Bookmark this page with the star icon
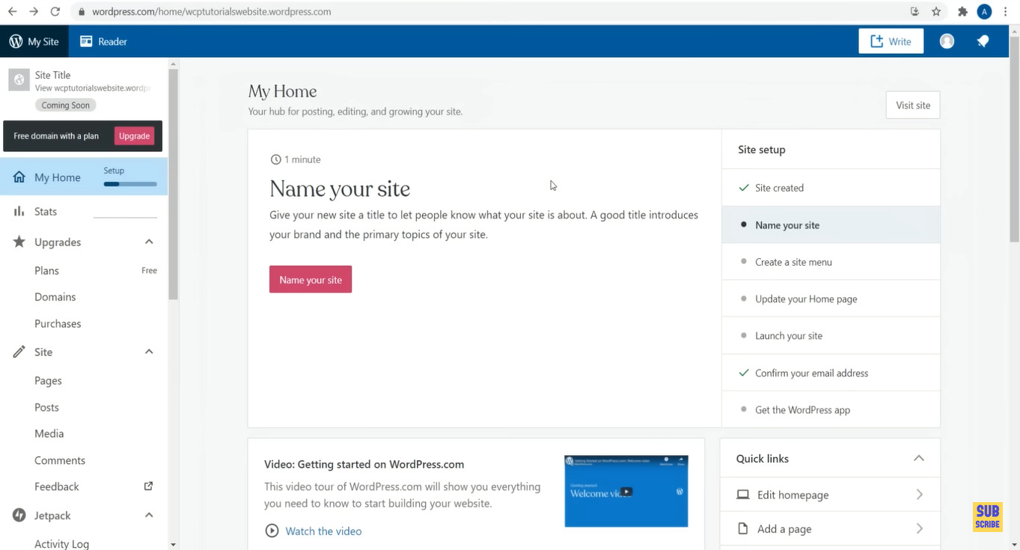 coord(936,12)
